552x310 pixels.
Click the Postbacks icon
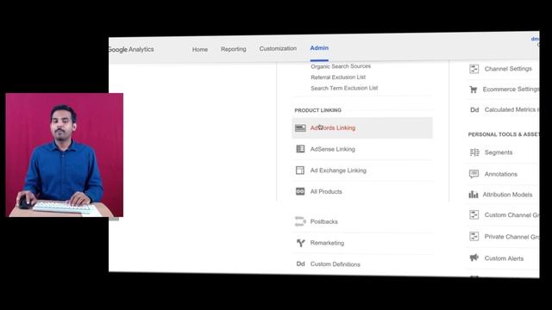(x=300, y=221)
